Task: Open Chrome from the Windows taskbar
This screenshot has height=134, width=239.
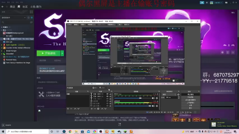Action: click(70, 131)
